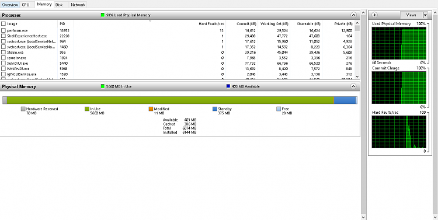Open the Network tab
Screen dimensions: 438x220
78,5
